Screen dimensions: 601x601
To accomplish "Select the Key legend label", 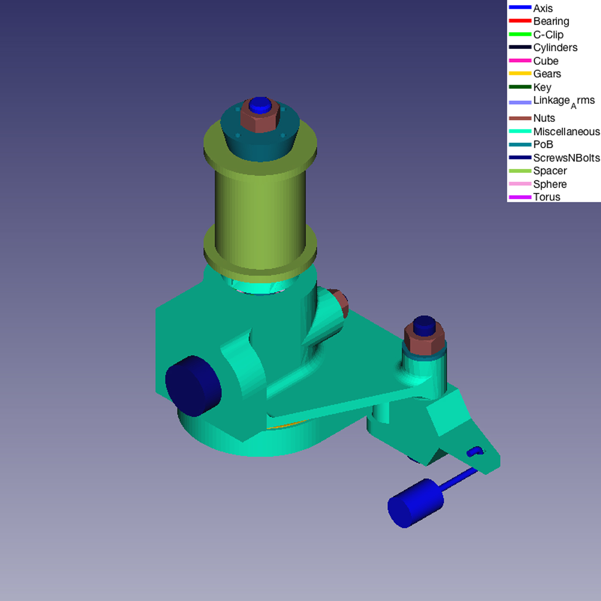I will [542, 87].
